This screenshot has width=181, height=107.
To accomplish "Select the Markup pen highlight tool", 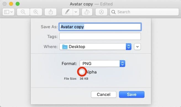I will (67, 12).
